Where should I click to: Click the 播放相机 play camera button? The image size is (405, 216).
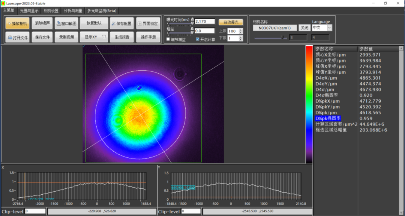pos(17,23)
